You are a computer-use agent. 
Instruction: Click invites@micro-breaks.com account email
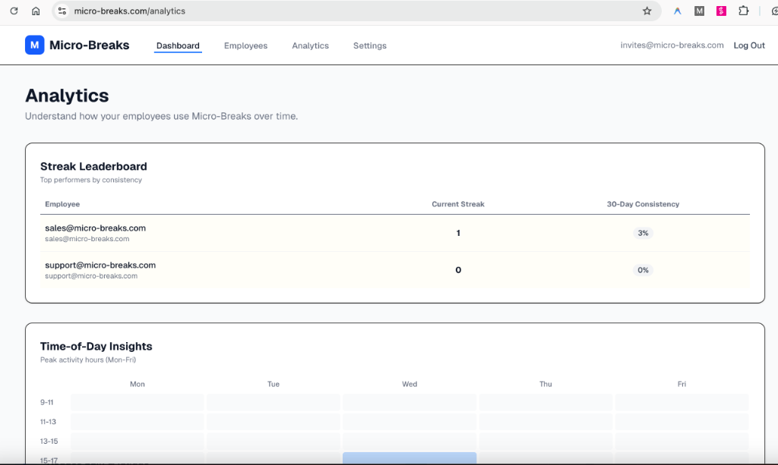(672, 46)
